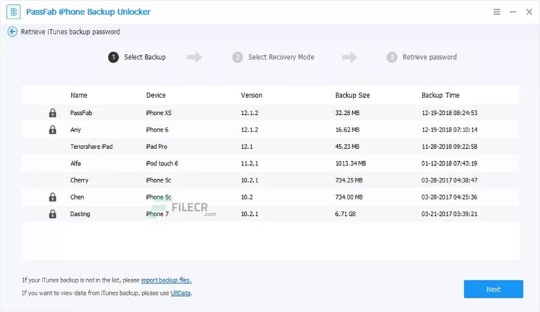Image resolution: width=540 pixels, height=312 pixels.
Task: Select the Any backup name
Action: [76, 130]
